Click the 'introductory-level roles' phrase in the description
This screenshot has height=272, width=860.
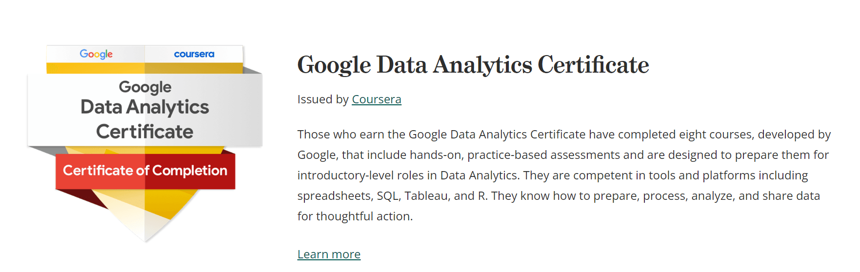pos(367,175)
